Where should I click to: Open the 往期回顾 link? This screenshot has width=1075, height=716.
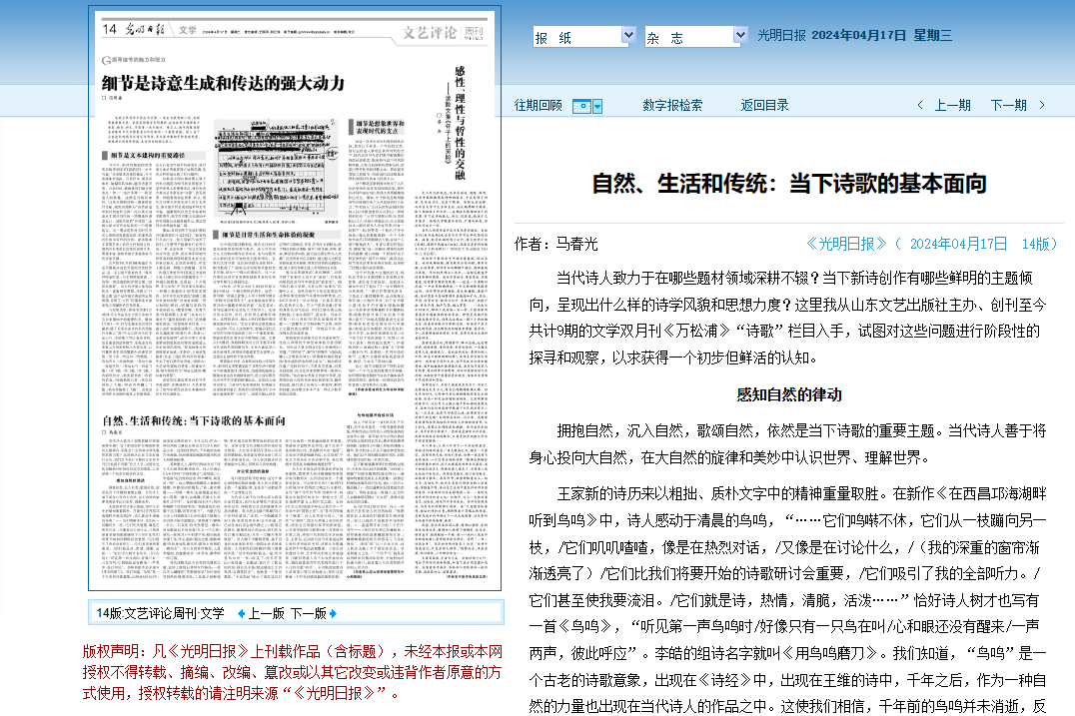tap(538, 106)
